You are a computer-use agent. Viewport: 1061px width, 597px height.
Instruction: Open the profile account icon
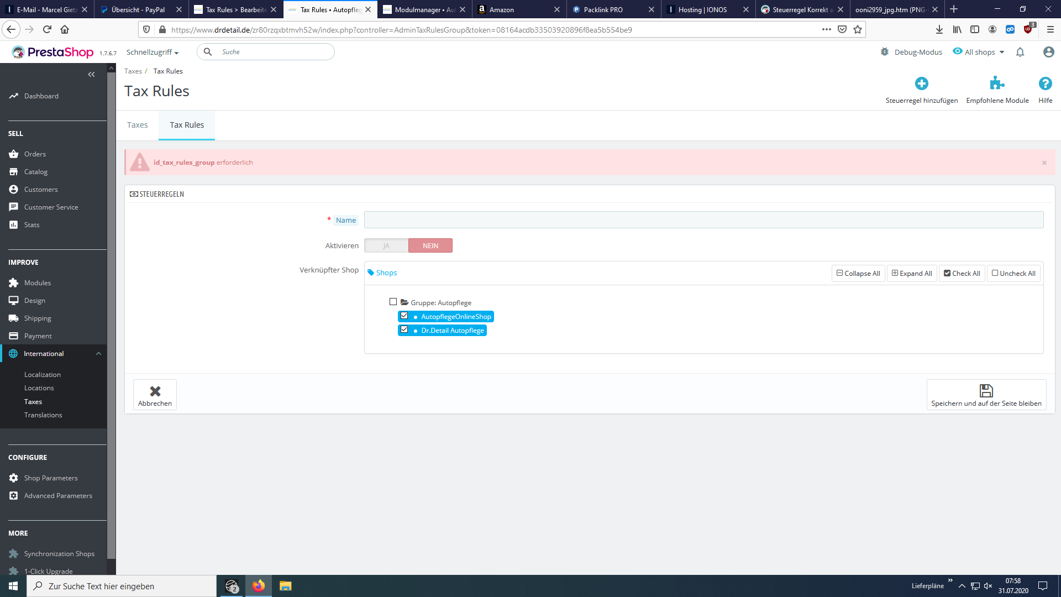pyautogui.click(x=1048, y=52)
